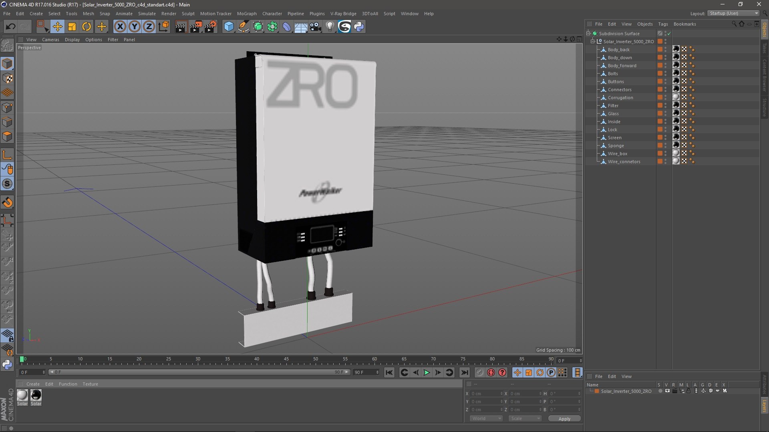Open the MoGraph array objects icon
This screenshot has width=769, height=432.
click(x=272, y=27)
